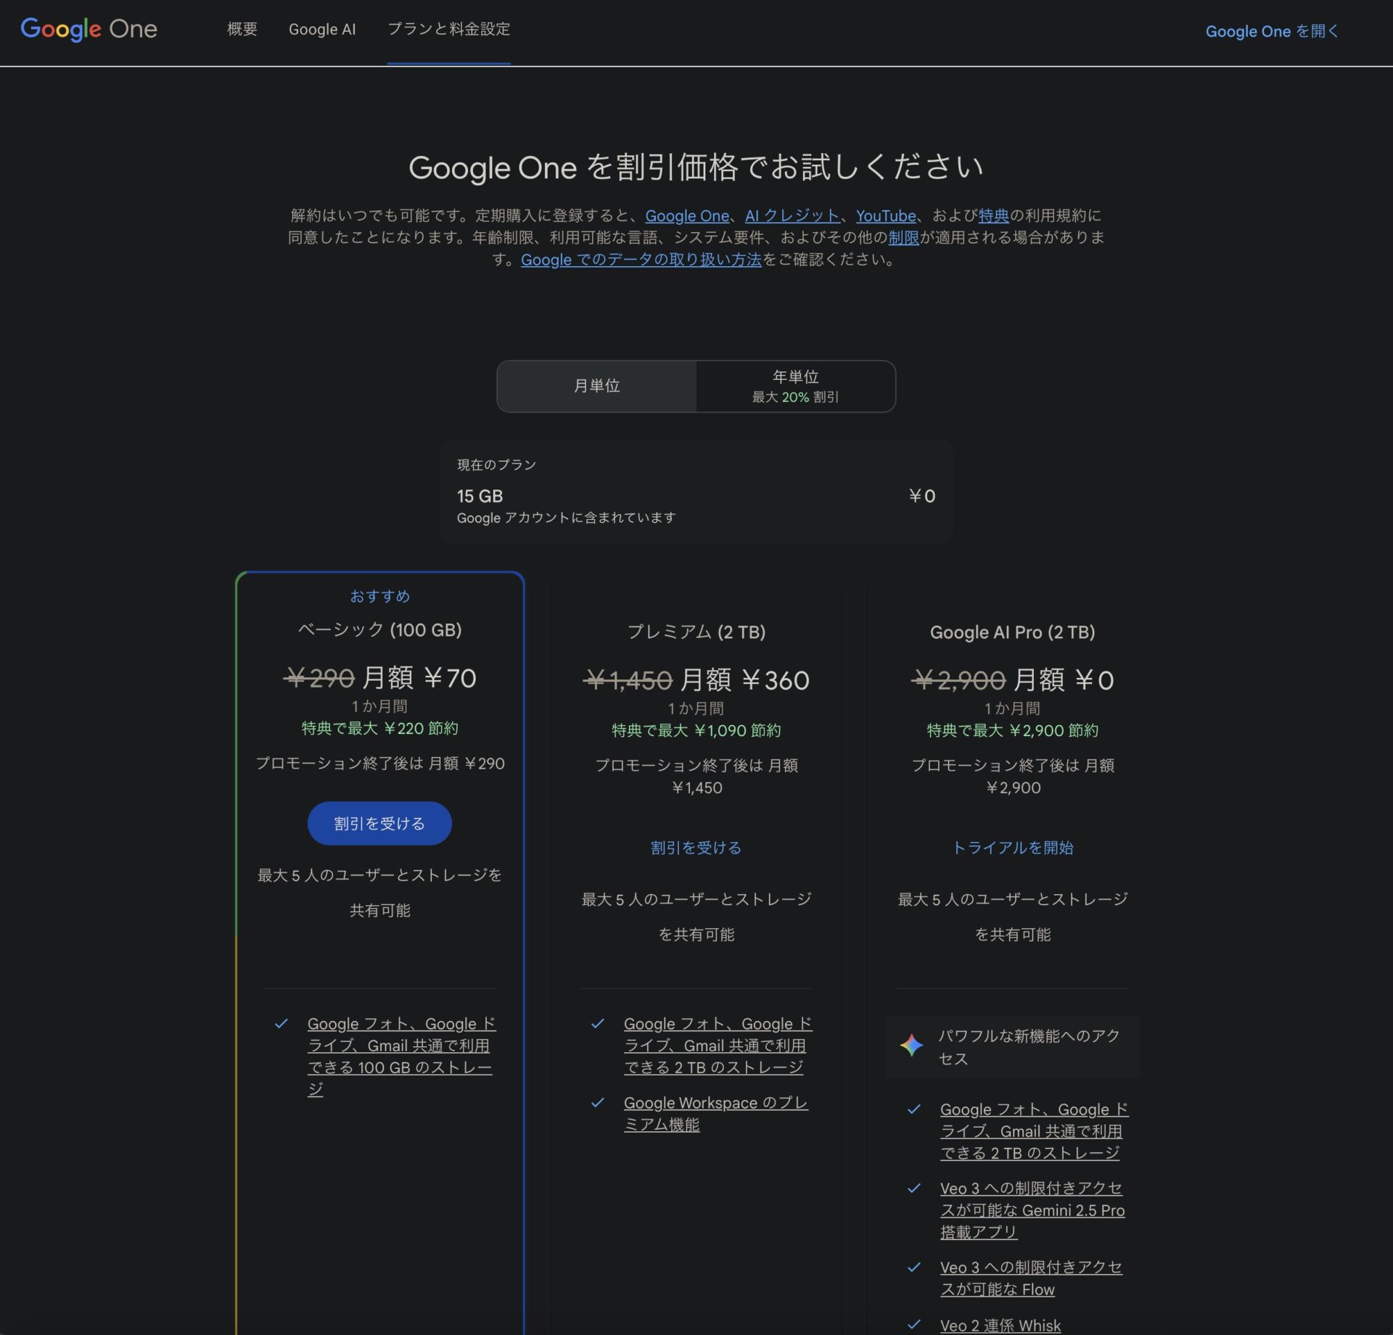Viewport: 1393px width, 1335px height.
Task: Click パワフルな新機能へのアクセス banner
Action: pyautogui.click(x=1012, y=1046)
